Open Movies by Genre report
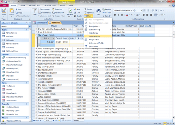This screenshot has width=175, height=125. 13,111
